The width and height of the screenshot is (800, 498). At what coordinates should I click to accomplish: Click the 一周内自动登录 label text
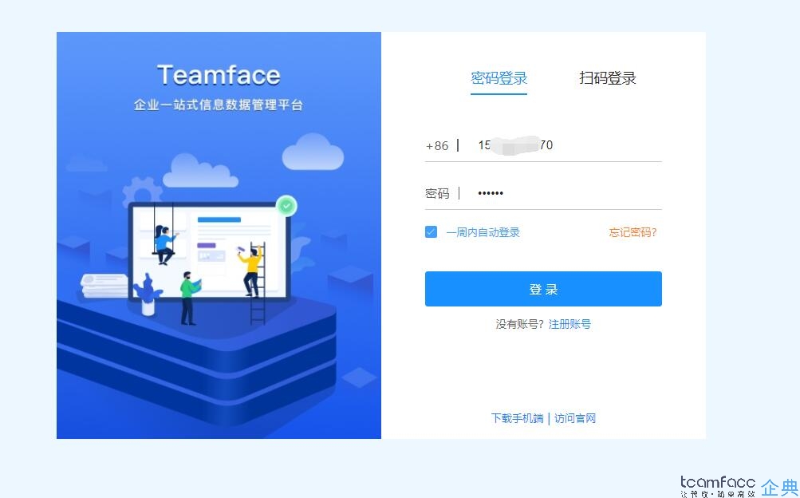point(483,233)
